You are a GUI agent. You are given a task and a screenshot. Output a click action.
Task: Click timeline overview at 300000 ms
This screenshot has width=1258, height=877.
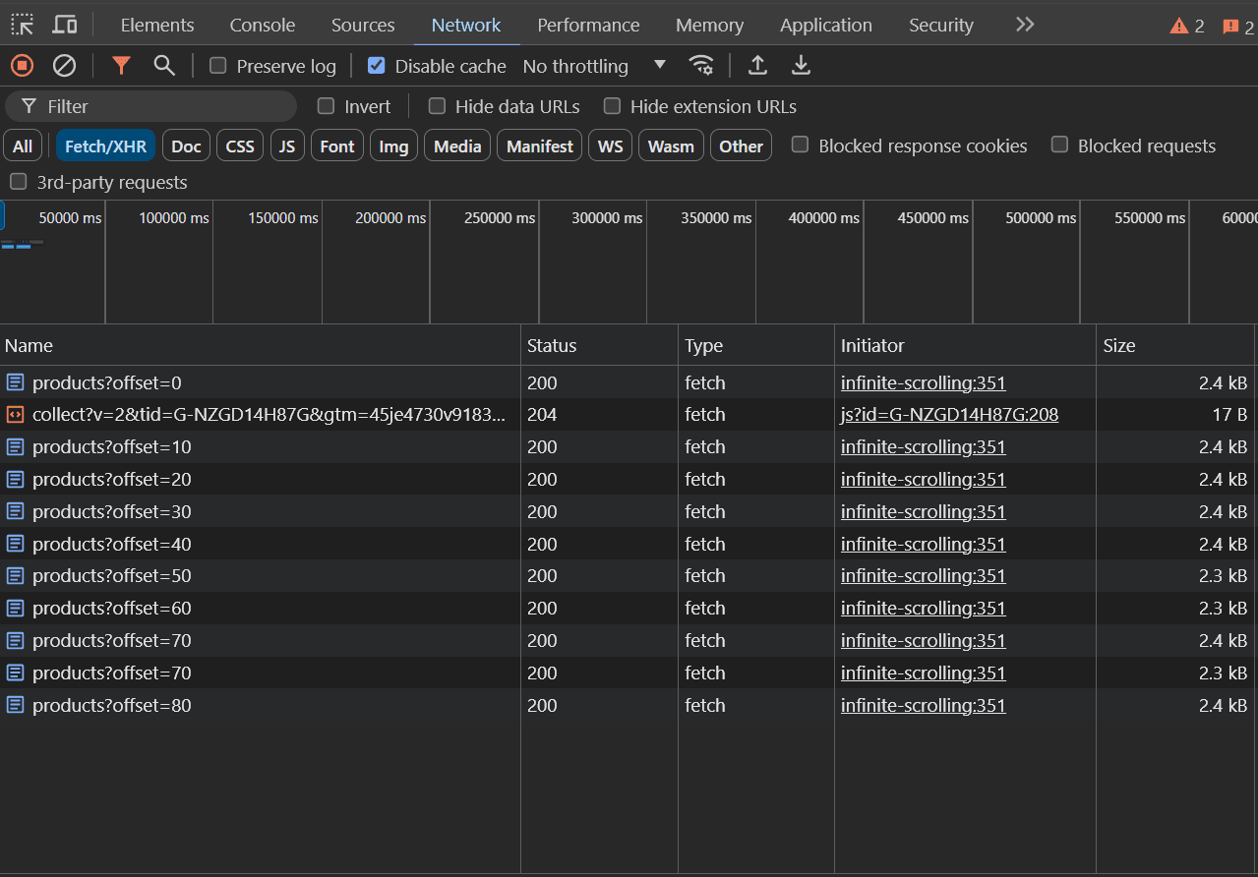607,218
